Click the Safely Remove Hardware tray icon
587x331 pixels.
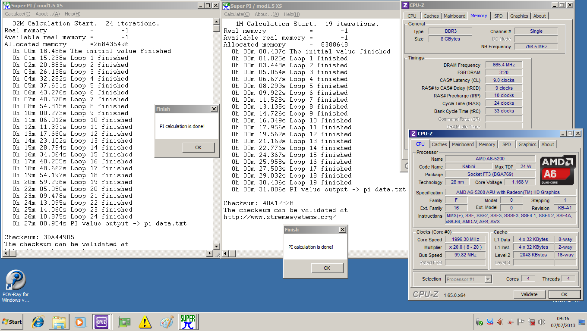click(x=479, y=322)
